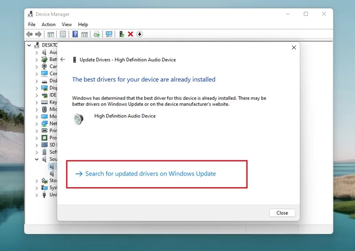The image size is (355, 251).
Task: Click the Show/Hide console tree icon
Action: tap(51, 34)
